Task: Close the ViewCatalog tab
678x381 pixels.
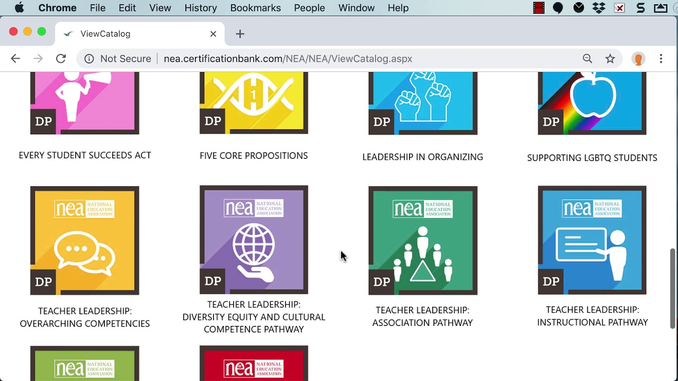Action: point(213,34)
